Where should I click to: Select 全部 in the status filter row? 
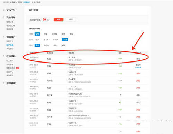[x=37, y=45]
